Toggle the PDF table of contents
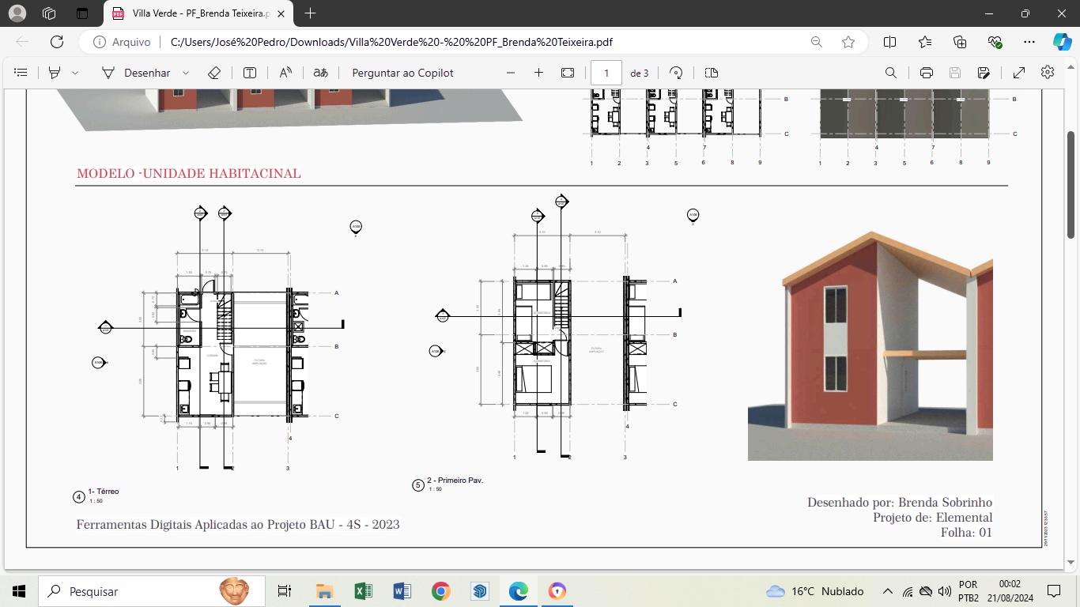Viewport: 1080px width, 607px height. click(21, 73)
